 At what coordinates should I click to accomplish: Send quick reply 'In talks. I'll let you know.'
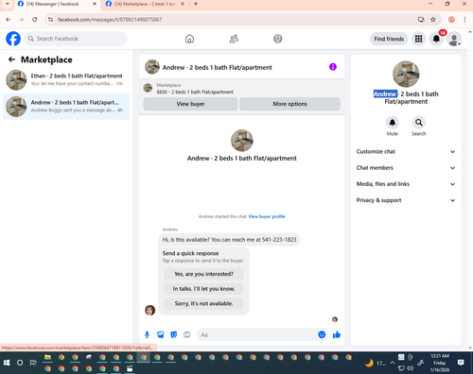click(x=203, y=289)
